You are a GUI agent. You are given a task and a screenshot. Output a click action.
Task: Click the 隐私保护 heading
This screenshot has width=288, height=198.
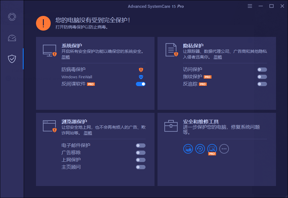[x=193, y=46]
